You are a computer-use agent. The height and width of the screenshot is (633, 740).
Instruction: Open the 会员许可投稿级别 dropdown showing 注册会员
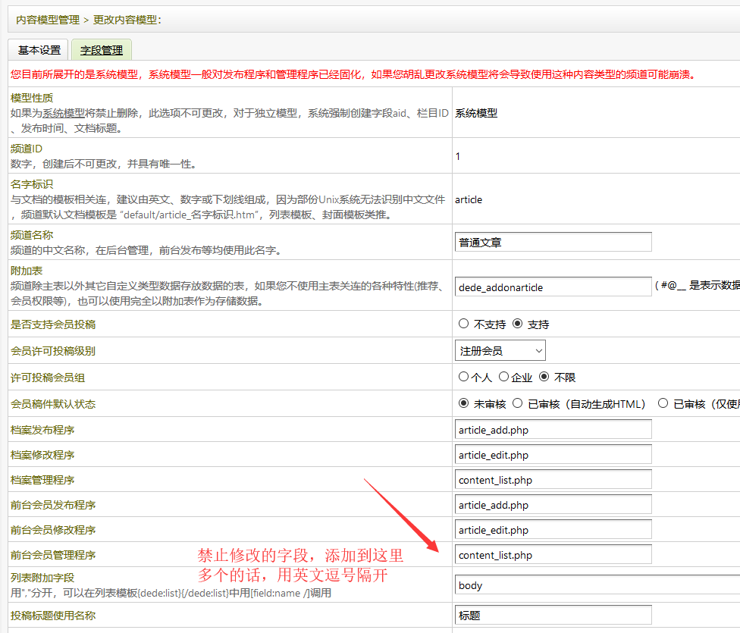pos(500,350)
